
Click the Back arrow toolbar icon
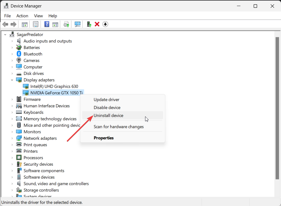tap(5, 24)
